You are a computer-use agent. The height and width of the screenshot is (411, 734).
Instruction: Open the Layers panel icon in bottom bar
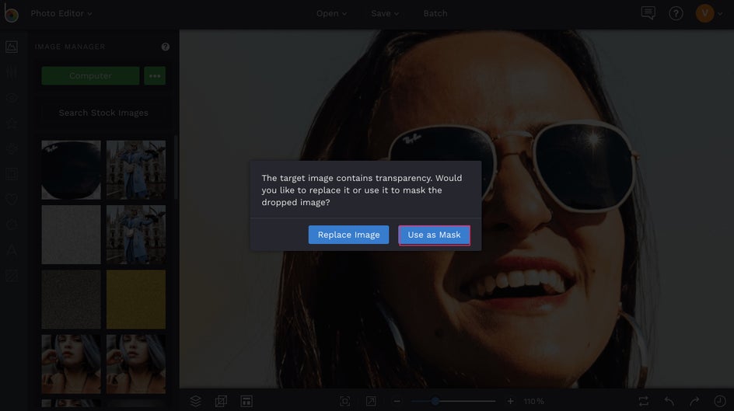[196, 401]
